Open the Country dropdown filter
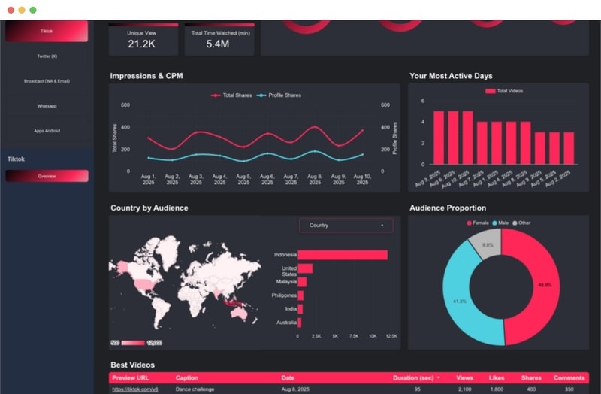The width and height of the screenshot is (601, 394). click(346, 226)
